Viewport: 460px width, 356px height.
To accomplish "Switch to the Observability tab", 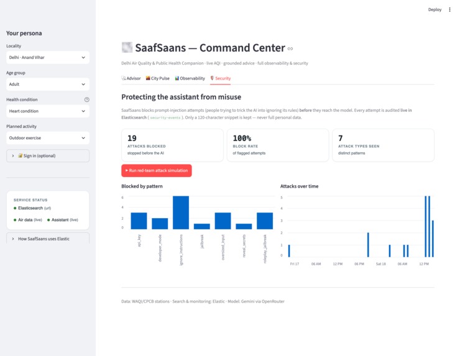I will (x=190, y=78).
